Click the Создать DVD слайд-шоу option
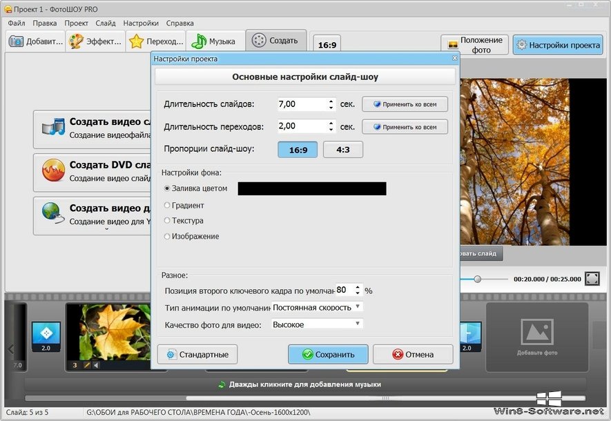 [93, 173]
